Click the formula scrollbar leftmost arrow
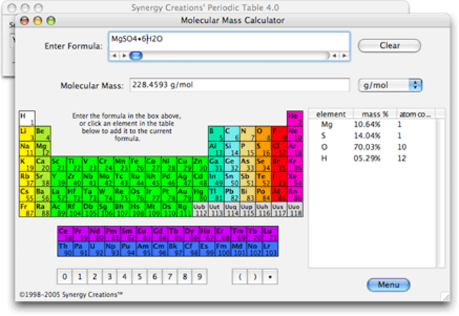 tap(115, 55)
